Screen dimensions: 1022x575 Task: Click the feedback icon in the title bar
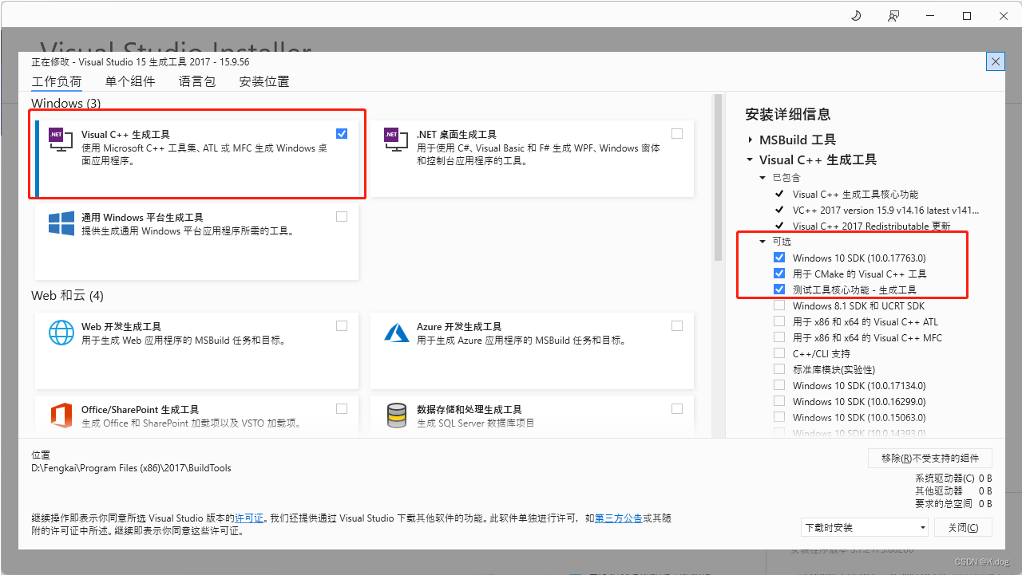tap(893, 15)
